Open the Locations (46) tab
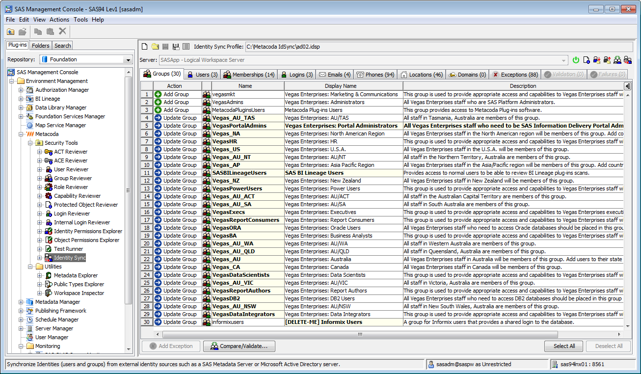Viewport: 641px width, 374px height. pyautogui.click(x=422, y=75)
